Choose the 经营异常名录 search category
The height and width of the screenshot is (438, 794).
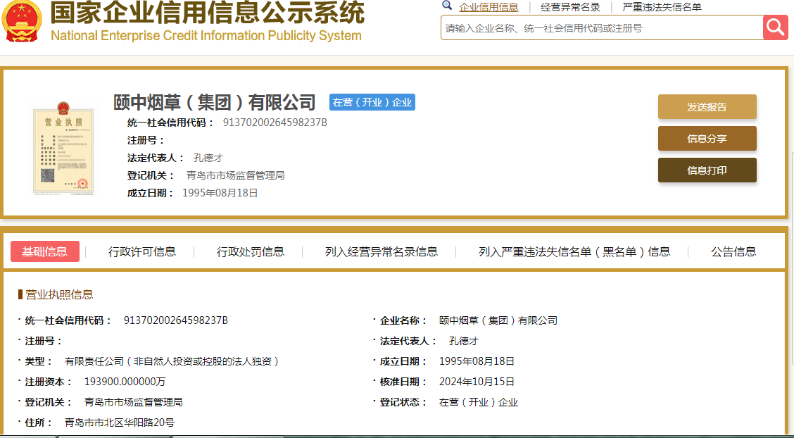[570, 7]
